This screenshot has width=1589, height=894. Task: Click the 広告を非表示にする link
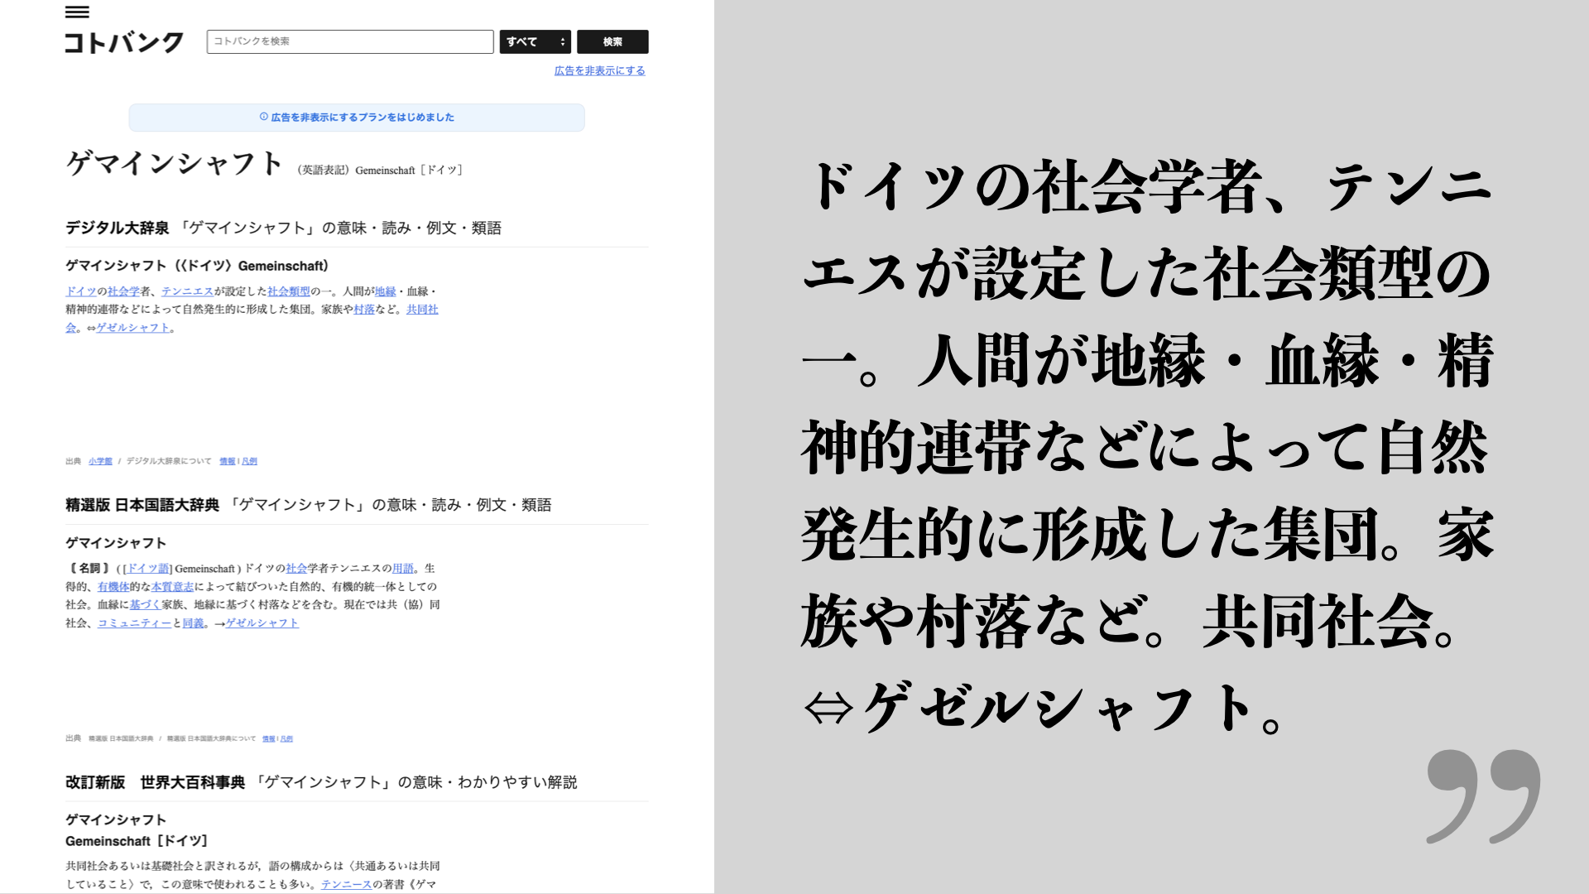599,70
